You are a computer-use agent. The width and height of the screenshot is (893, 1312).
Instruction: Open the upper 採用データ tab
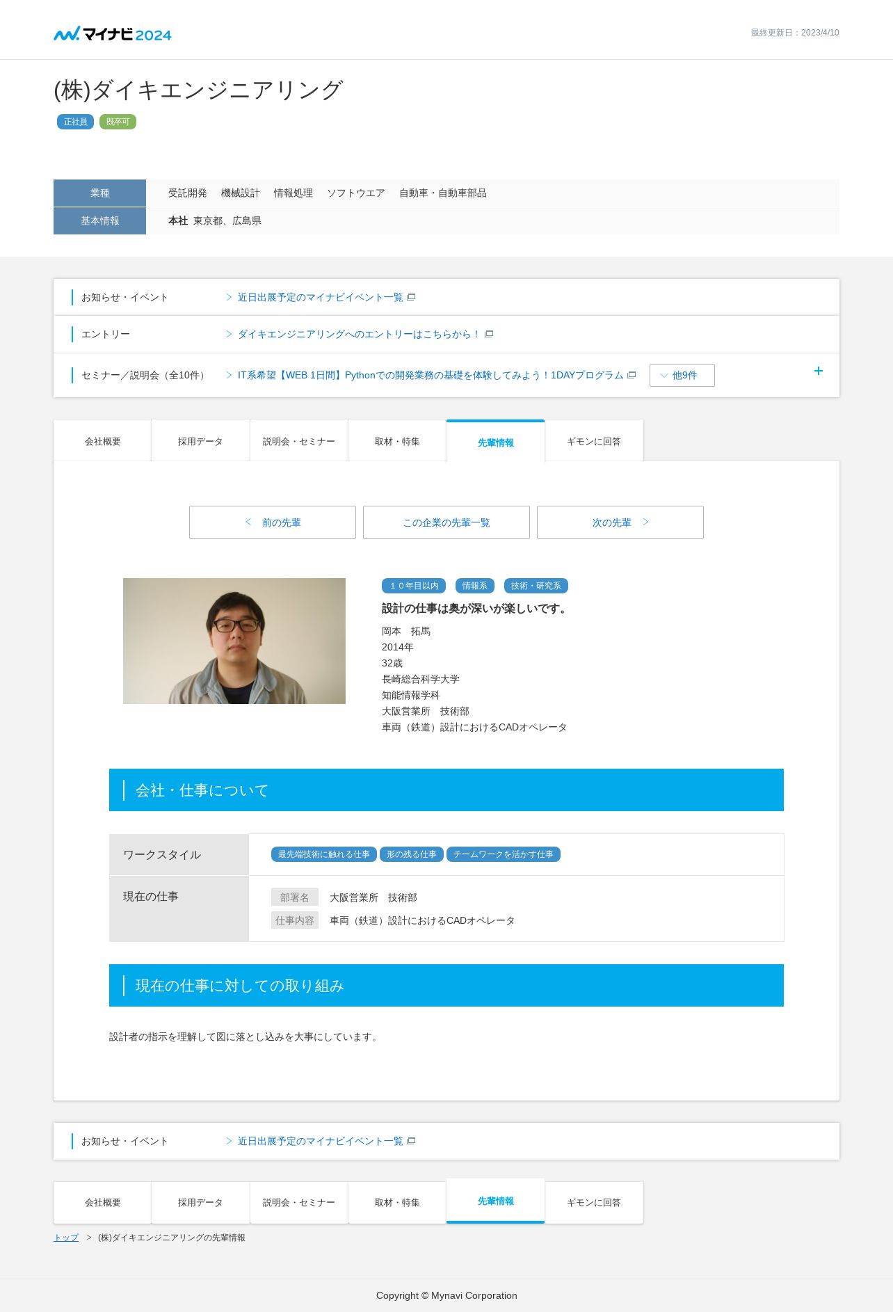[x=200, y=441]
